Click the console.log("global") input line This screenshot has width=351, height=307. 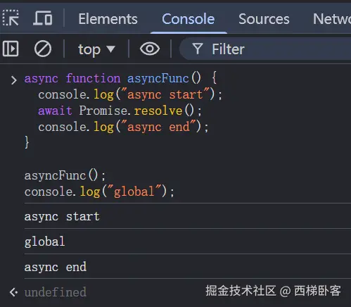pos(99,192)
